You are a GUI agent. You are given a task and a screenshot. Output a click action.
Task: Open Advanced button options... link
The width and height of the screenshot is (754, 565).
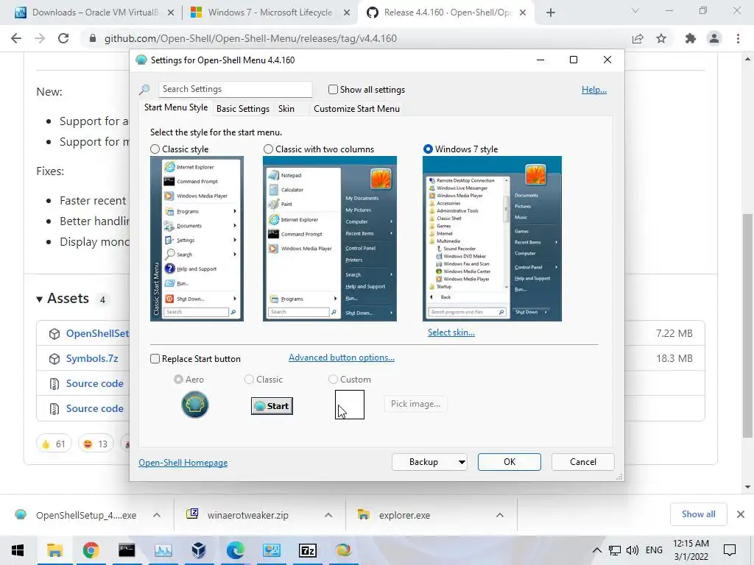coord(342,358)
